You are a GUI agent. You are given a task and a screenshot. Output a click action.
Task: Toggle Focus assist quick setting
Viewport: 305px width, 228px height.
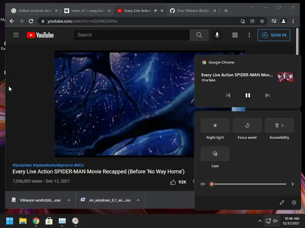247,125
